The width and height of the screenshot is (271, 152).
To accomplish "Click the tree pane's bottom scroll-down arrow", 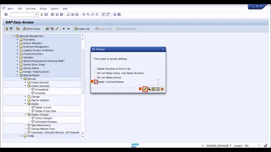I will tap(82, 137).
